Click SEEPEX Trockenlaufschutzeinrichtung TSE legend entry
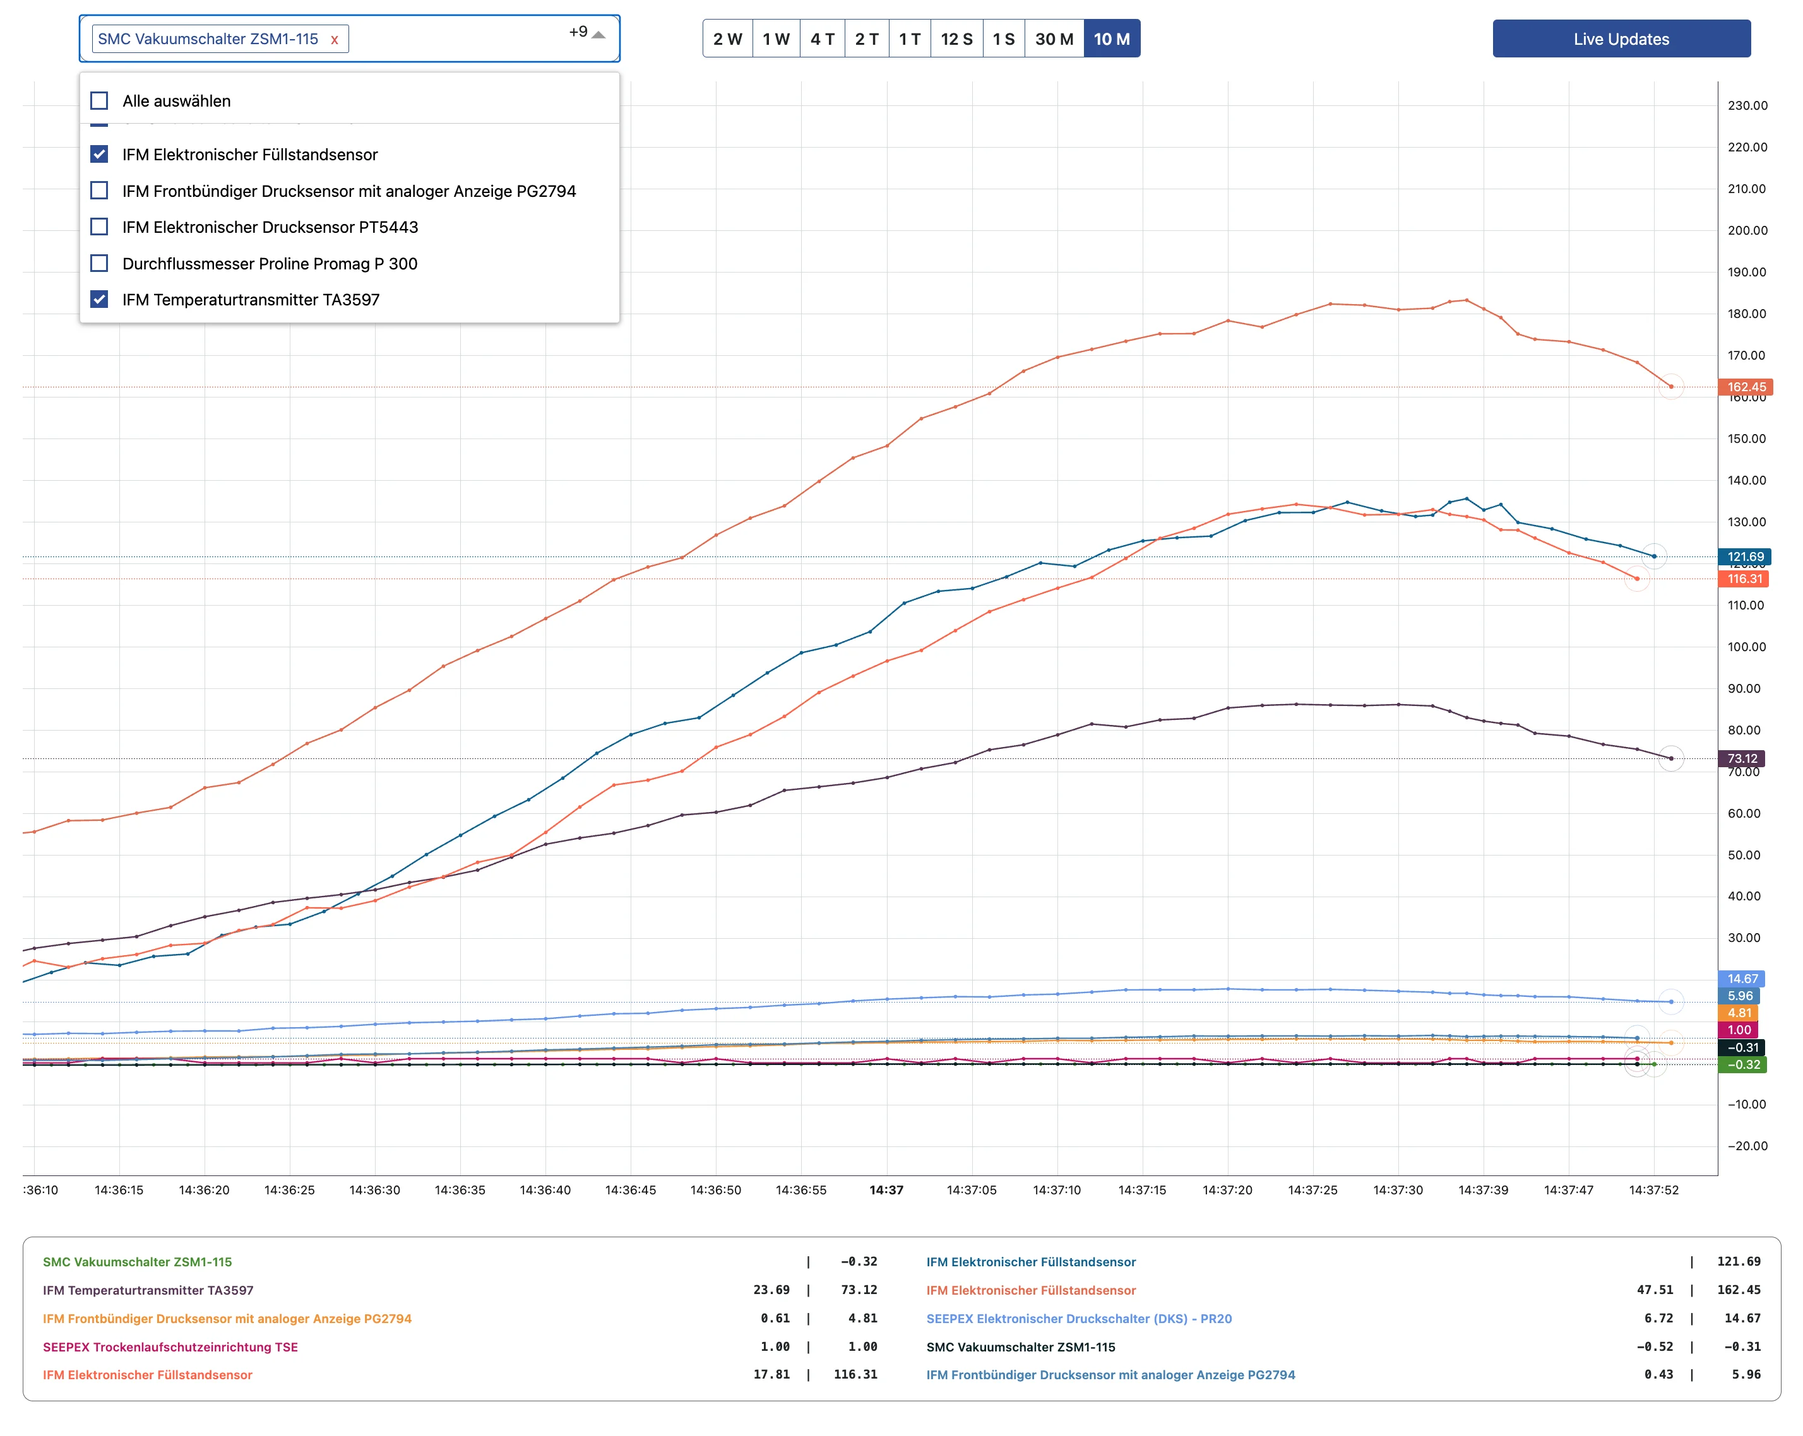The image size is (1803, 1436). coord(170,1346)
